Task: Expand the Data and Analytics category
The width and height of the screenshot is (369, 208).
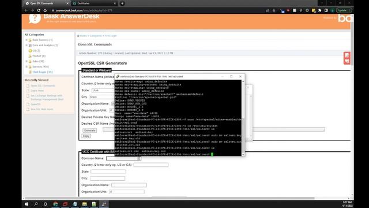Action: point(27,45)
